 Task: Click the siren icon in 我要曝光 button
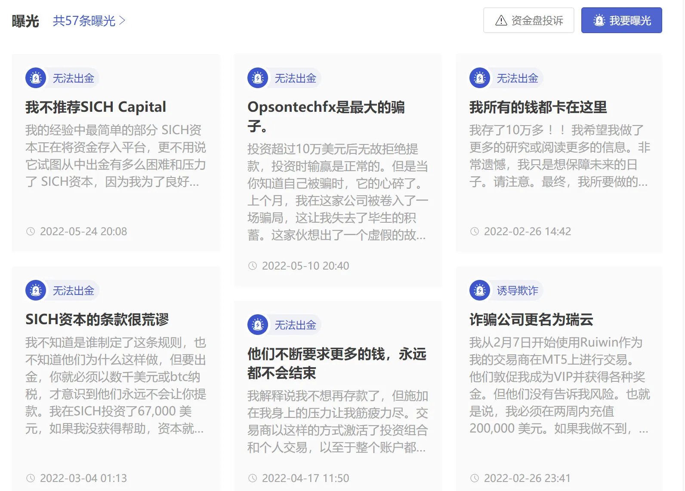[599, 20]
